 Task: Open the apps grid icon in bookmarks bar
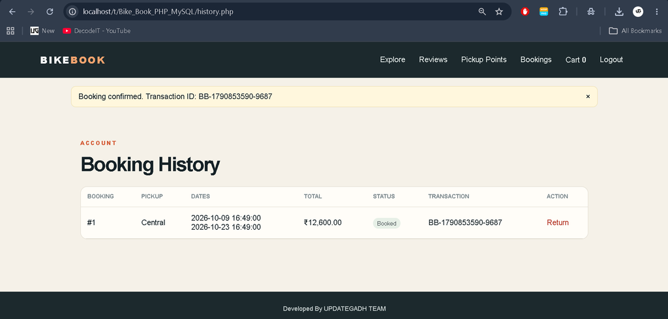coord(10,31)
